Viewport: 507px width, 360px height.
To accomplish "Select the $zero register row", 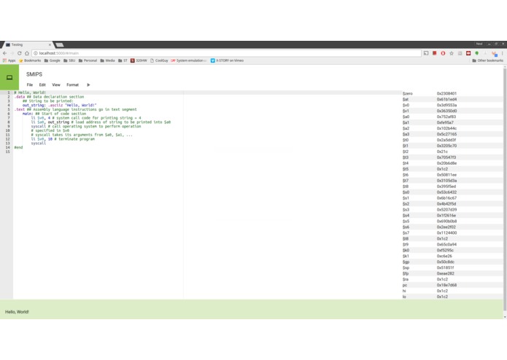I will tap(452, 93).
